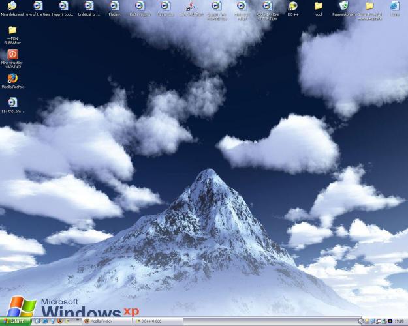Switch to the Mozilla Firefox taskbar button

click(107, 321)
